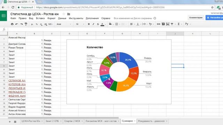
Task: Open Google Sheets home icon
Action: coord(3,16)
